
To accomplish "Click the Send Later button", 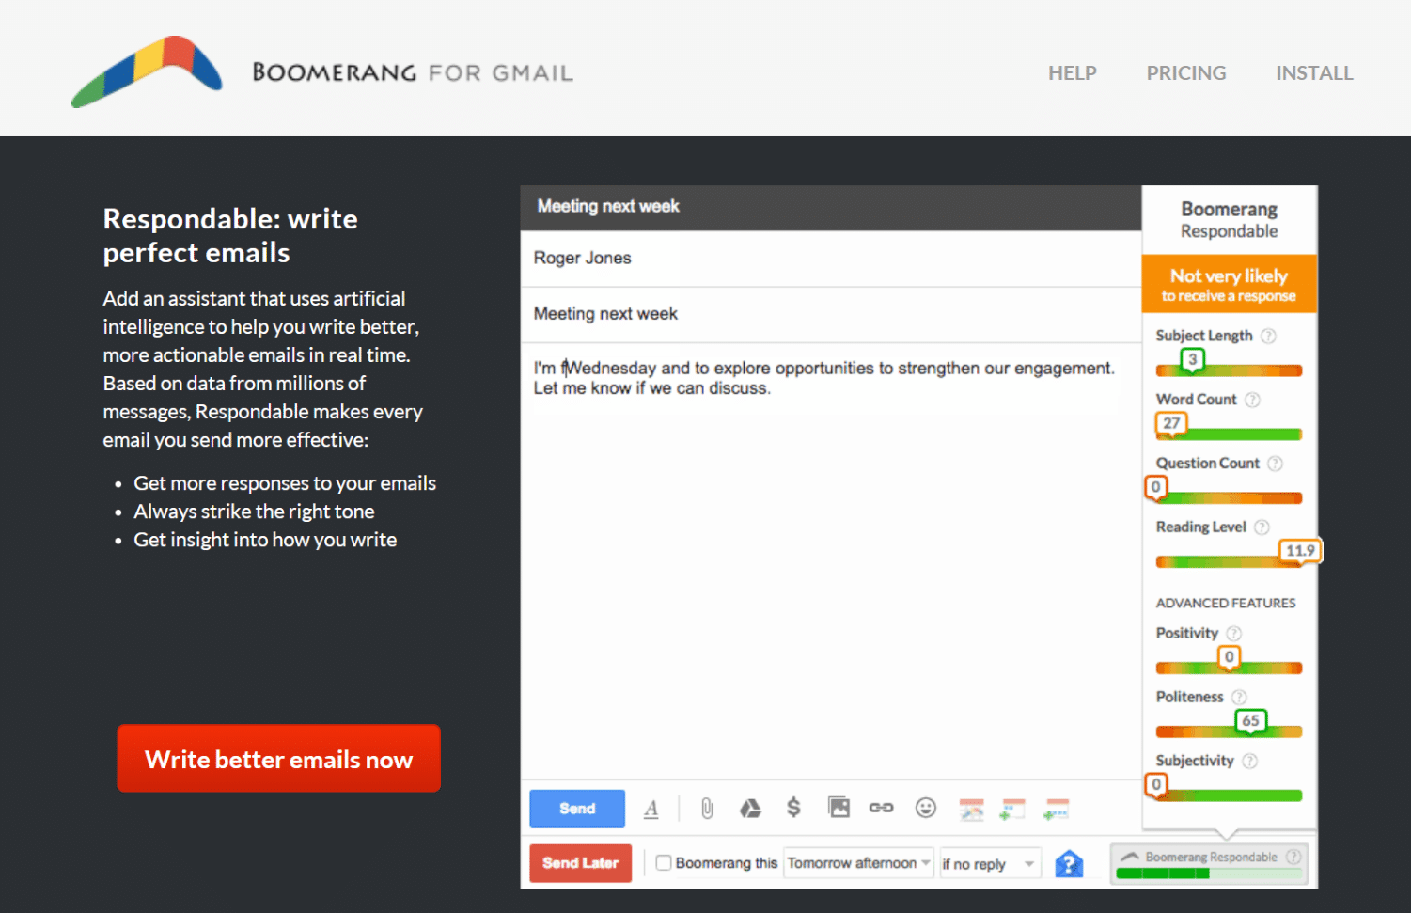I will [x=580, y=862].
